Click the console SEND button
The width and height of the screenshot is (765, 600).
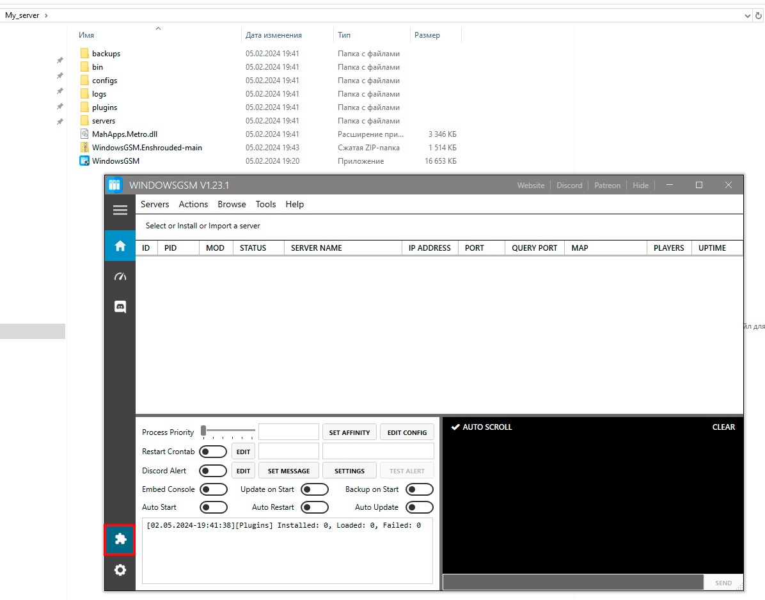[723, 583]
